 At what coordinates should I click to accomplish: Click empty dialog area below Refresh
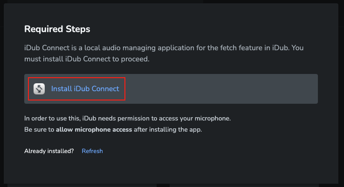(140, 170)
